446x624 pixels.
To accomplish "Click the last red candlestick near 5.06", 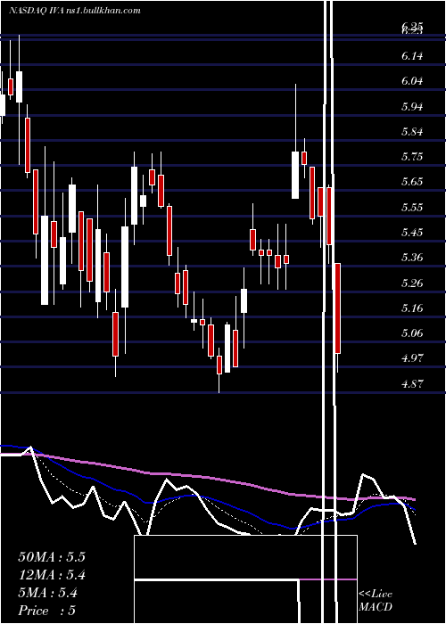I will (x=338, y=308).
